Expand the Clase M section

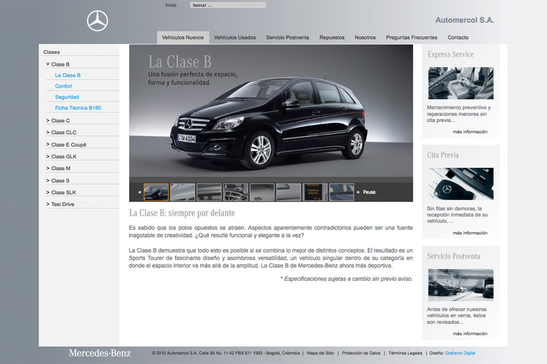[58, 168]
